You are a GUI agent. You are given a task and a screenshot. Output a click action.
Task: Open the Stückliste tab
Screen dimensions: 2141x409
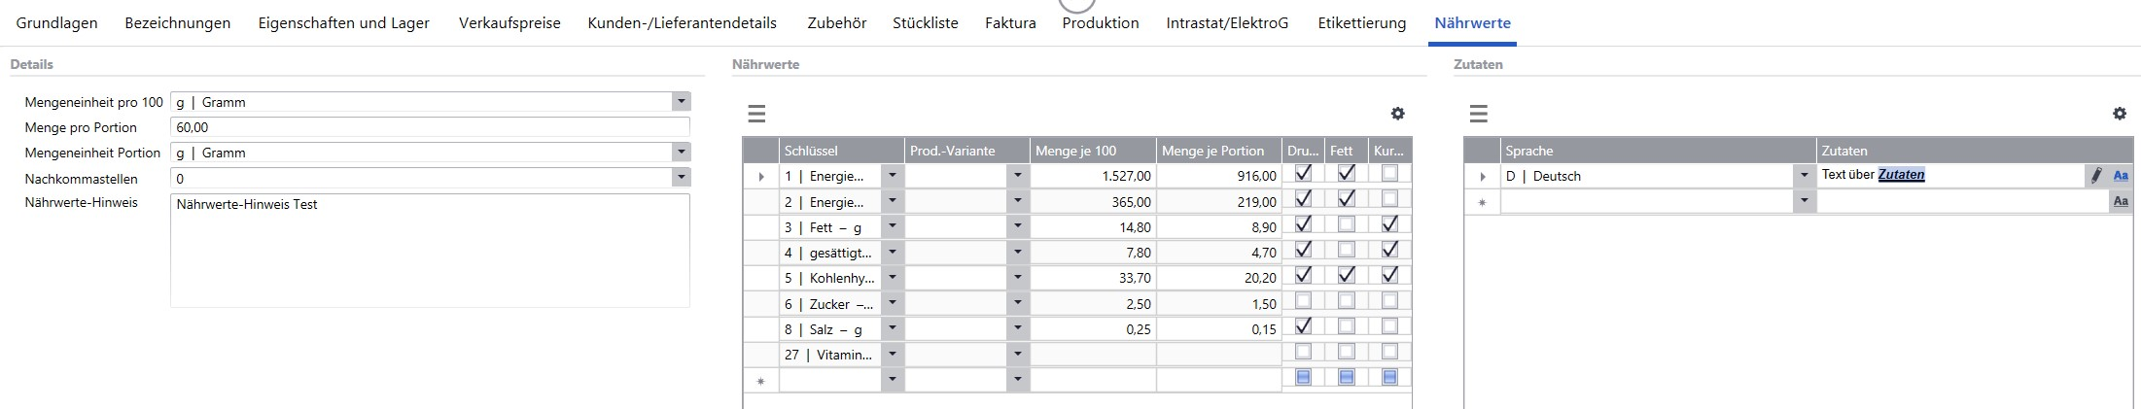click(x=925, y=23)
